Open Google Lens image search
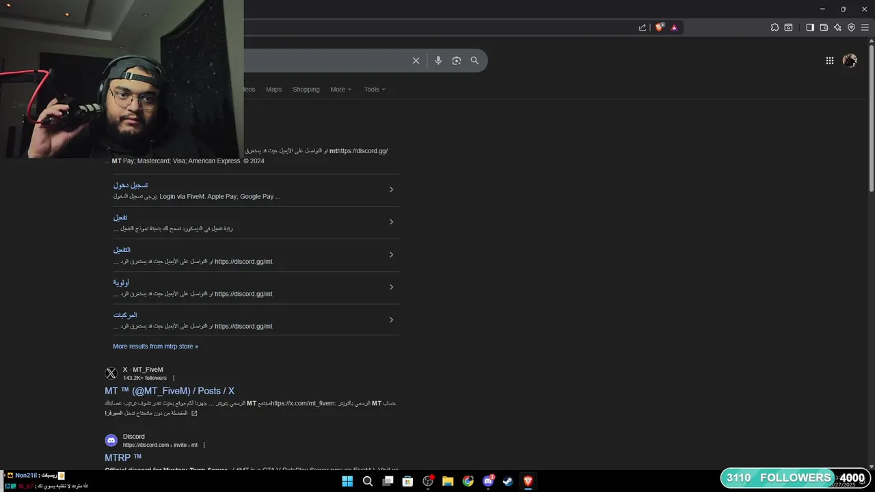The height and width of the screenshot is (492, 875). 457,61
